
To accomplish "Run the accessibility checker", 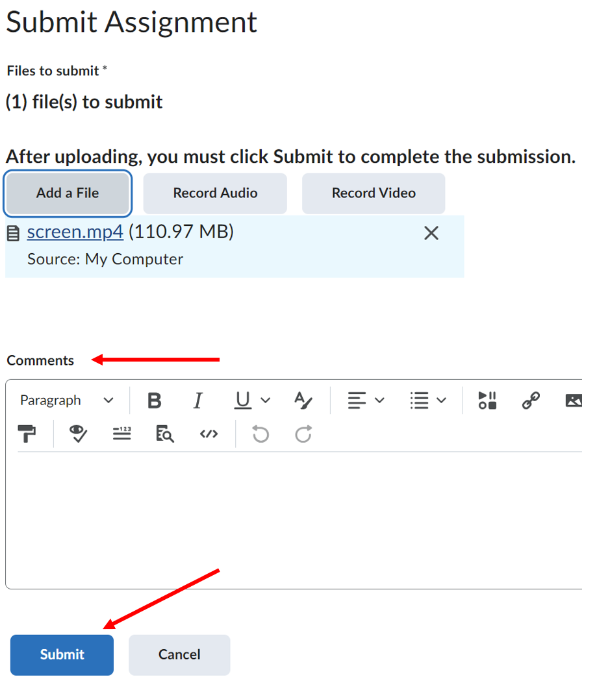I will [79, 434].
